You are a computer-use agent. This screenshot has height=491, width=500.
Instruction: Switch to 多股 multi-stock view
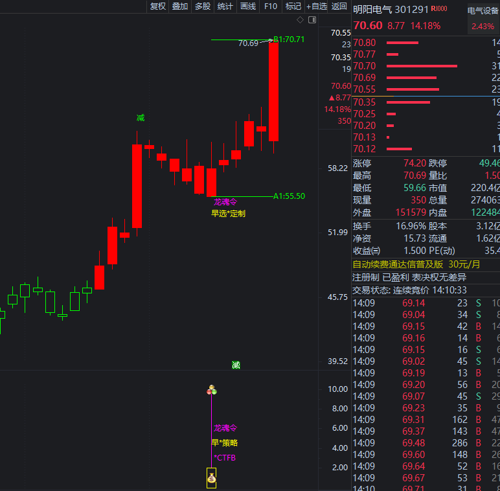[x=203, y=6]
